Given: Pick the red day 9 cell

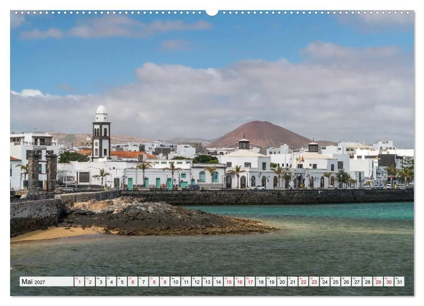Looking at the screenshot, I should click(x=165, y=282).
